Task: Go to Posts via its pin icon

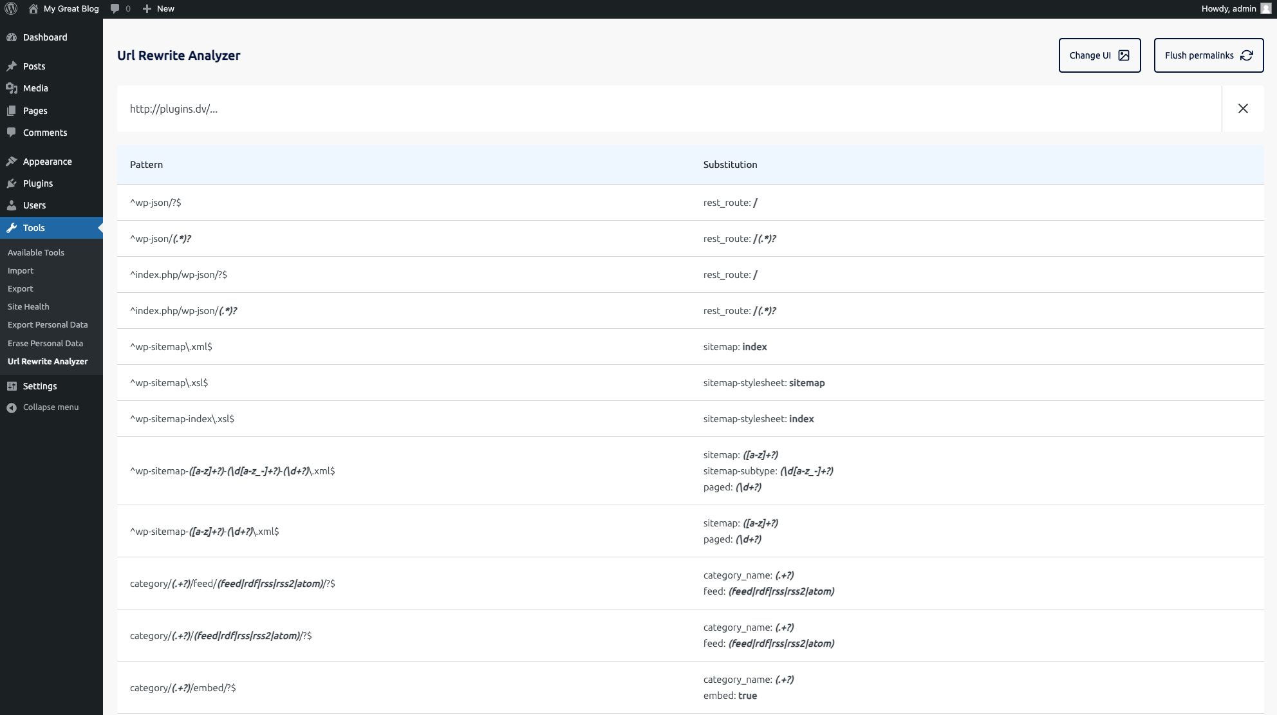Action: click(x=12, y=66)
